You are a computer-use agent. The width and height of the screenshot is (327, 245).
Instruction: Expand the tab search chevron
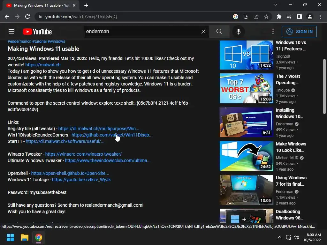[276, 4]
